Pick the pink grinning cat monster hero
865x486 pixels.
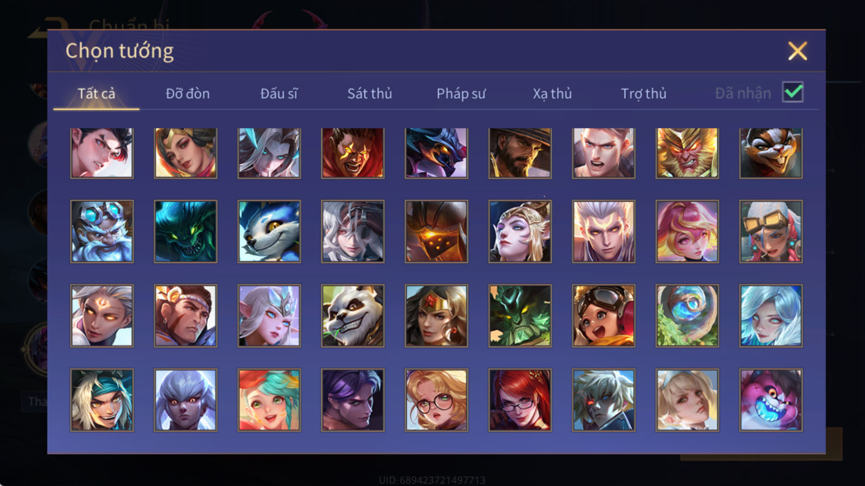point(771,400)
